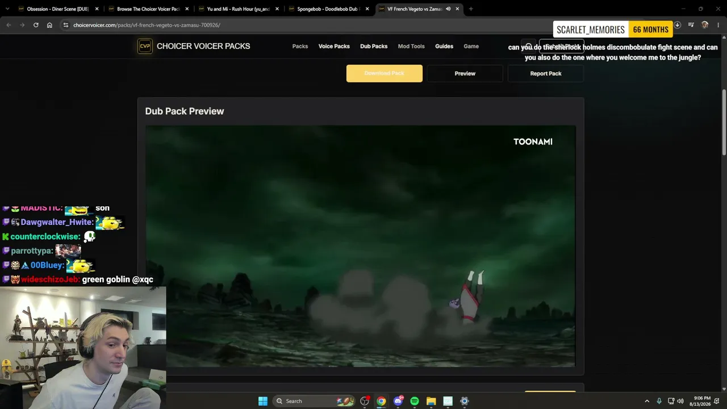Click the Preview button
Image resolution: width=727 pixels, height=409 pixels.
[x=465, y=73]
